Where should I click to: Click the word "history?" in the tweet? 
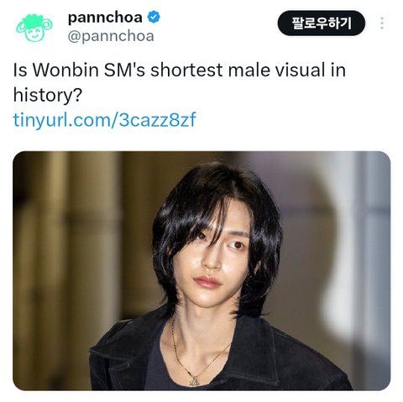[48, 95]
